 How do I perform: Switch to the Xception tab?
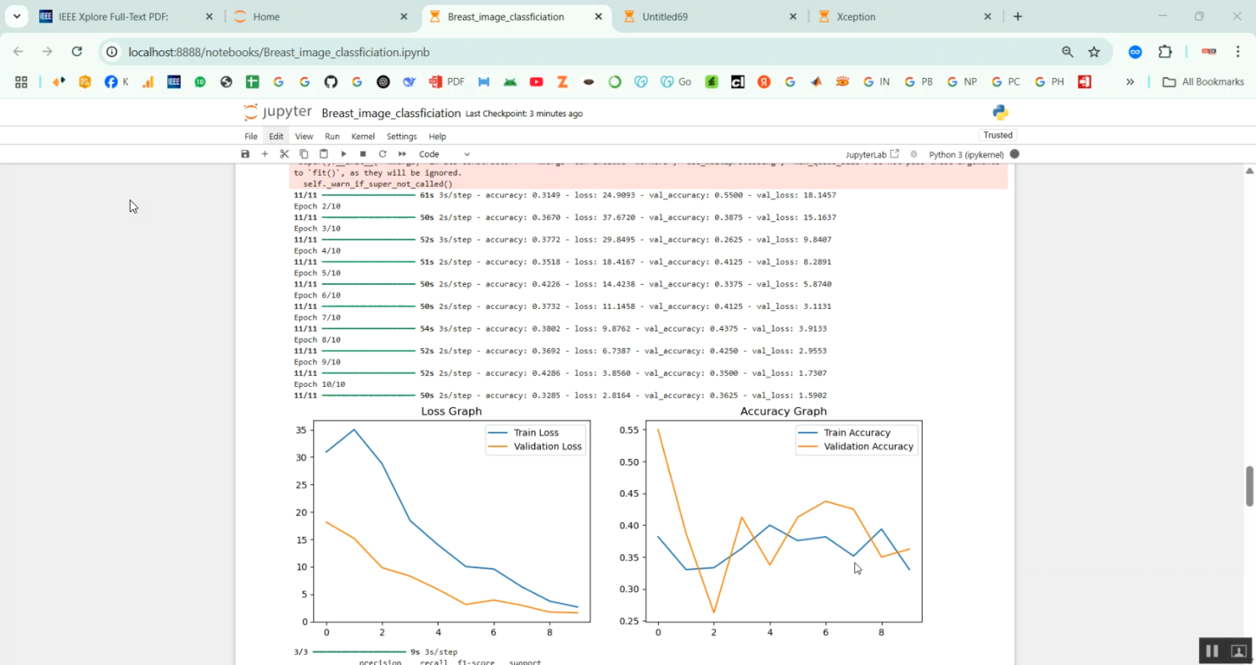pyautogui.click(x=856, y=17)
